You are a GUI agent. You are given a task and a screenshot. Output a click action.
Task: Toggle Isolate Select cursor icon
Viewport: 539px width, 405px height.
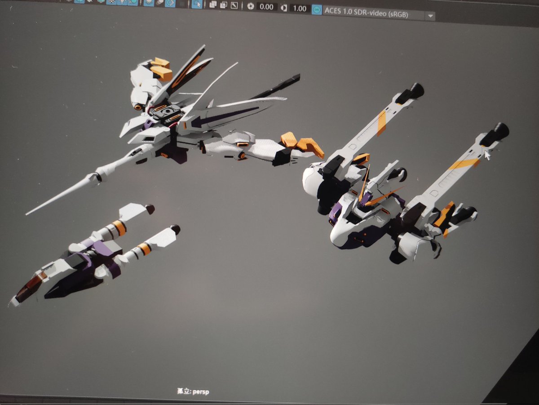[197, 4]
